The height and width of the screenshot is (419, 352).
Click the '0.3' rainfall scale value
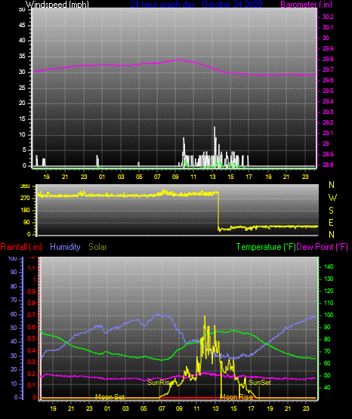[x=32, y=362]
